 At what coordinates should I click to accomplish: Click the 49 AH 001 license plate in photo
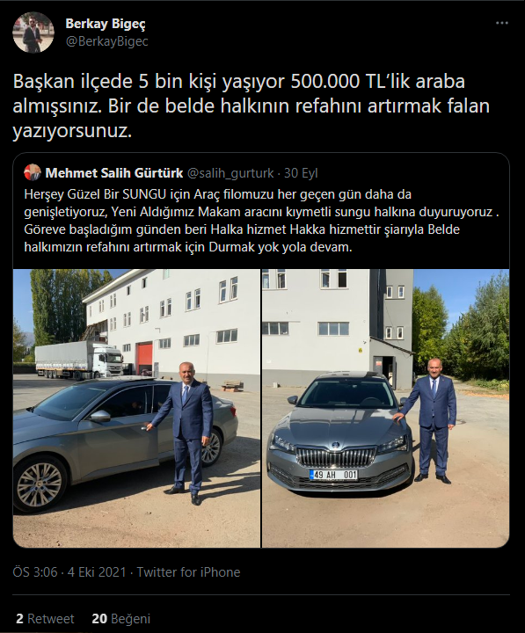click(x=334, y=475)
